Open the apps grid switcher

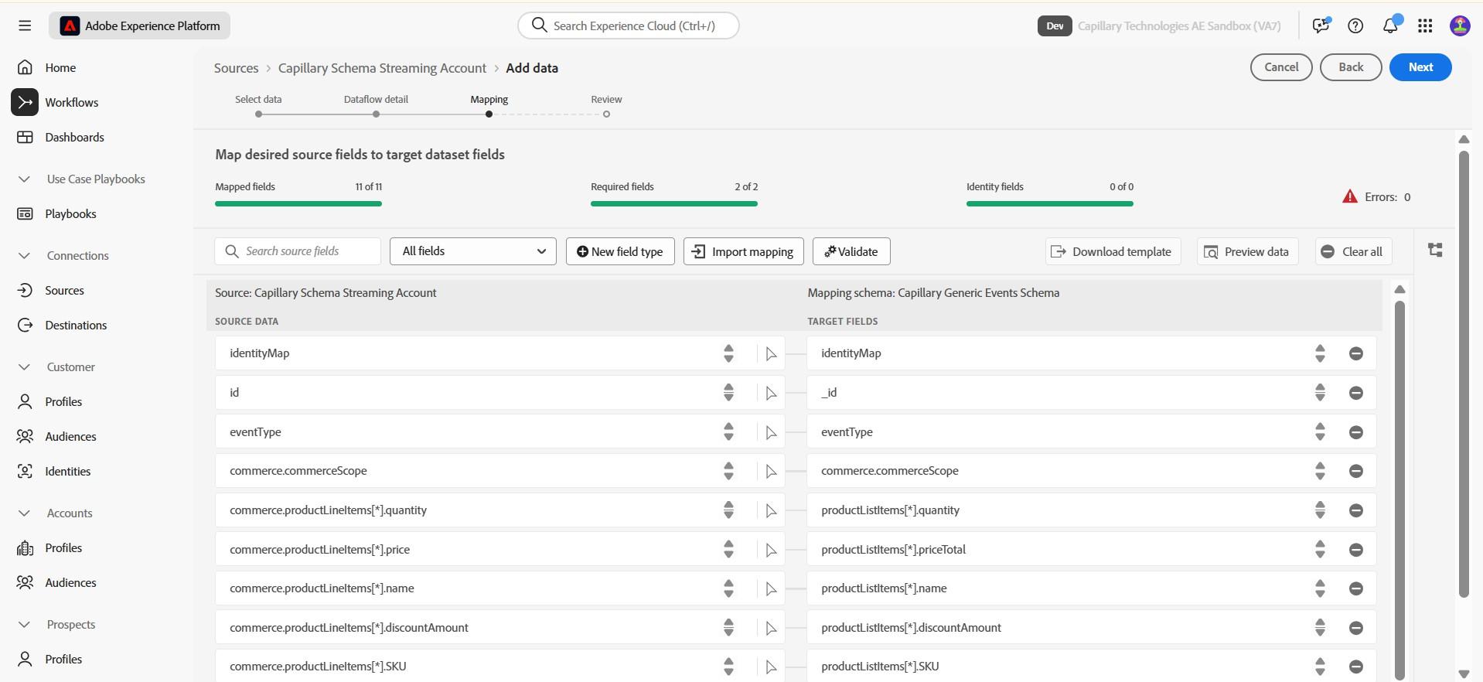pos(1425,26)
